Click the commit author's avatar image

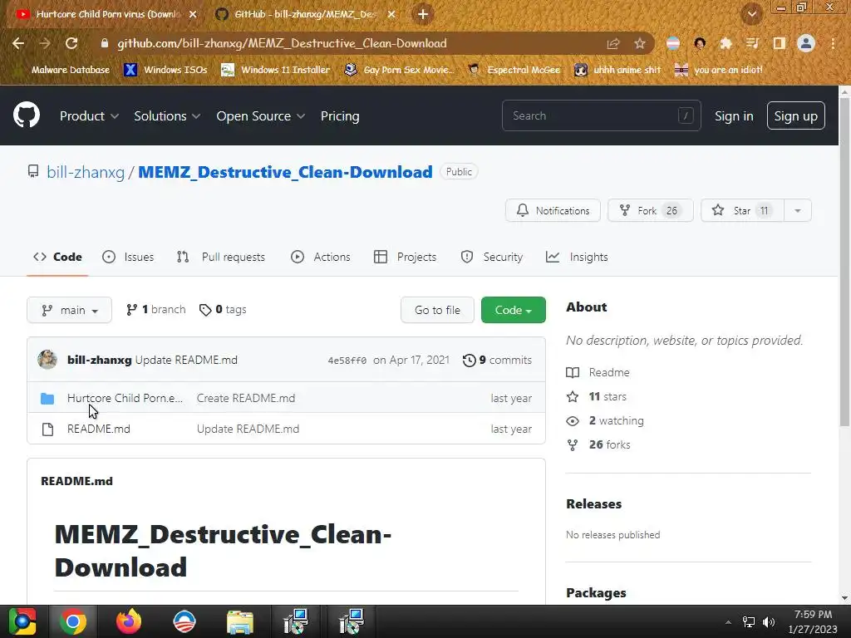[x=47, y=359]
